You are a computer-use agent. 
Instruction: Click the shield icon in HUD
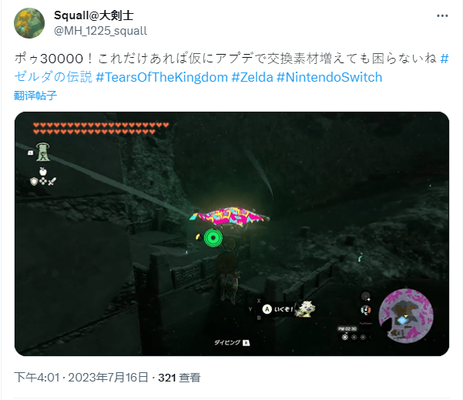[34, 181]
